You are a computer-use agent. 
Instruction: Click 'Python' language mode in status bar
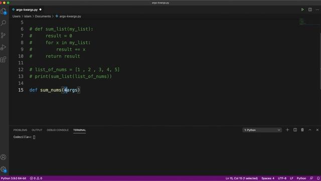[x=301, y=178]
